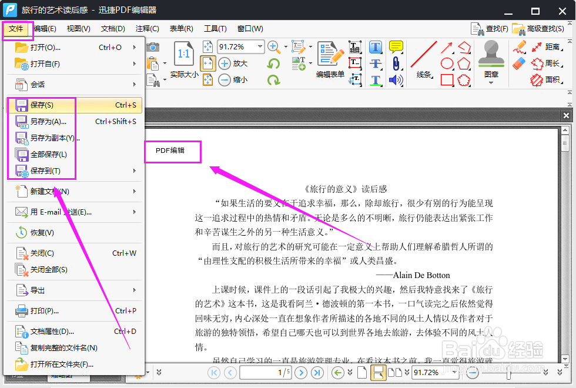Select 打开所在文件夹(F)... entry
The width and height of the screenshot is (576, 388).
click(x=74, y=364)
